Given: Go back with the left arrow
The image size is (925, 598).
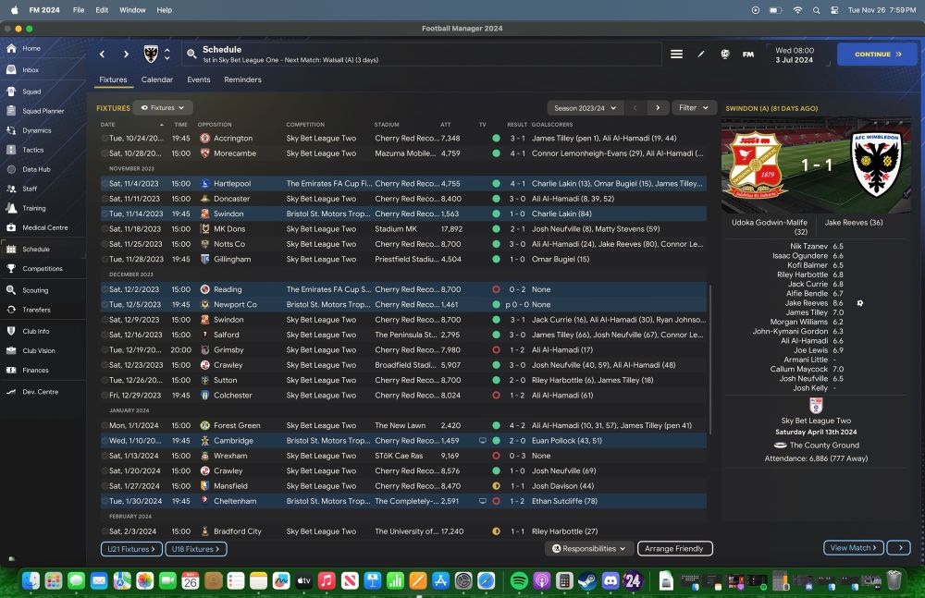Looking at the screenshot, I should pos(102,55).
